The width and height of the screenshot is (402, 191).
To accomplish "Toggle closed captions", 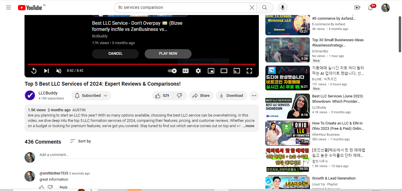I will [x=185, y=71].
